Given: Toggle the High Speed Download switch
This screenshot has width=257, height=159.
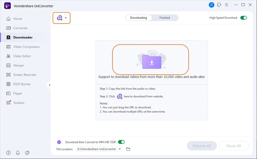Looking at the screenshot, I should coord(244,18).
